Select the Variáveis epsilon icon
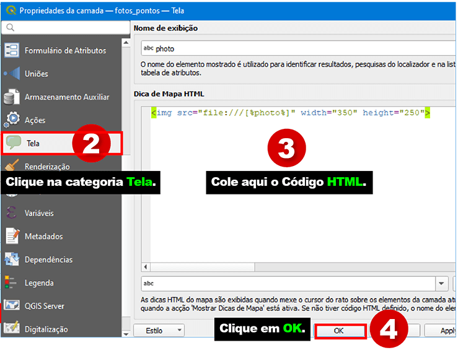Viewport: 458px width, 350px height. pyautogui.click(x=12, y=212)
